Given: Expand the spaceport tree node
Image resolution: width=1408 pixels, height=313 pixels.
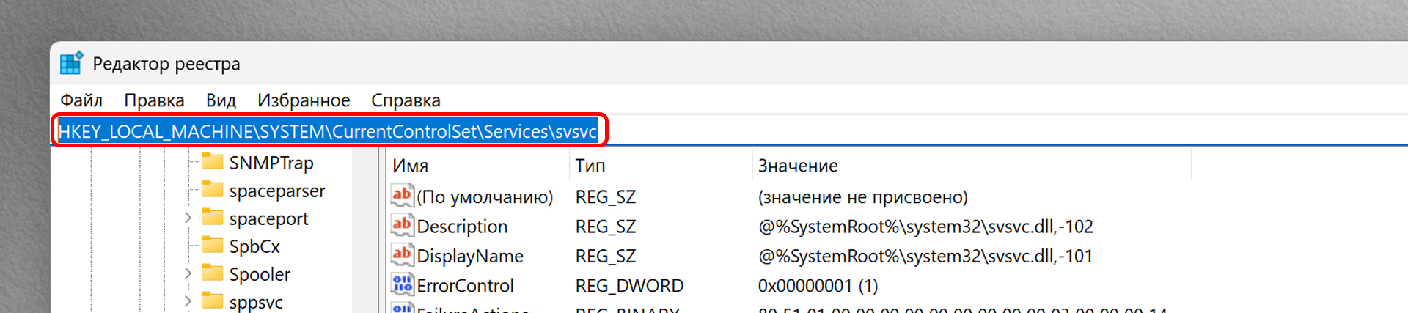Looking at the screenshot, I should [x=188, y=218].
